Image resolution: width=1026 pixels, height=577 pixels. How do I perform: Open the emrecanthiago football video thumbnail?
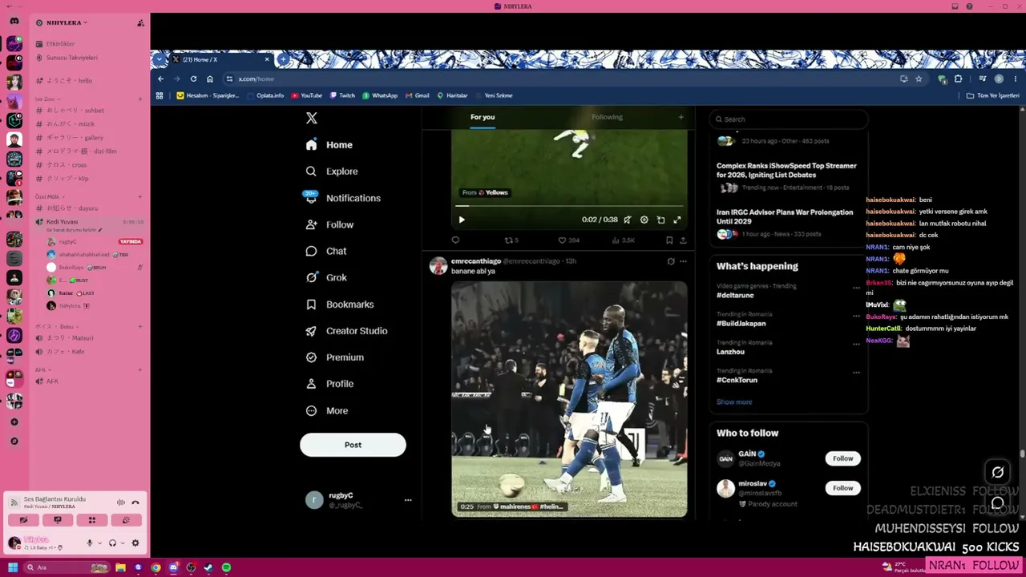tap(569, 399)
